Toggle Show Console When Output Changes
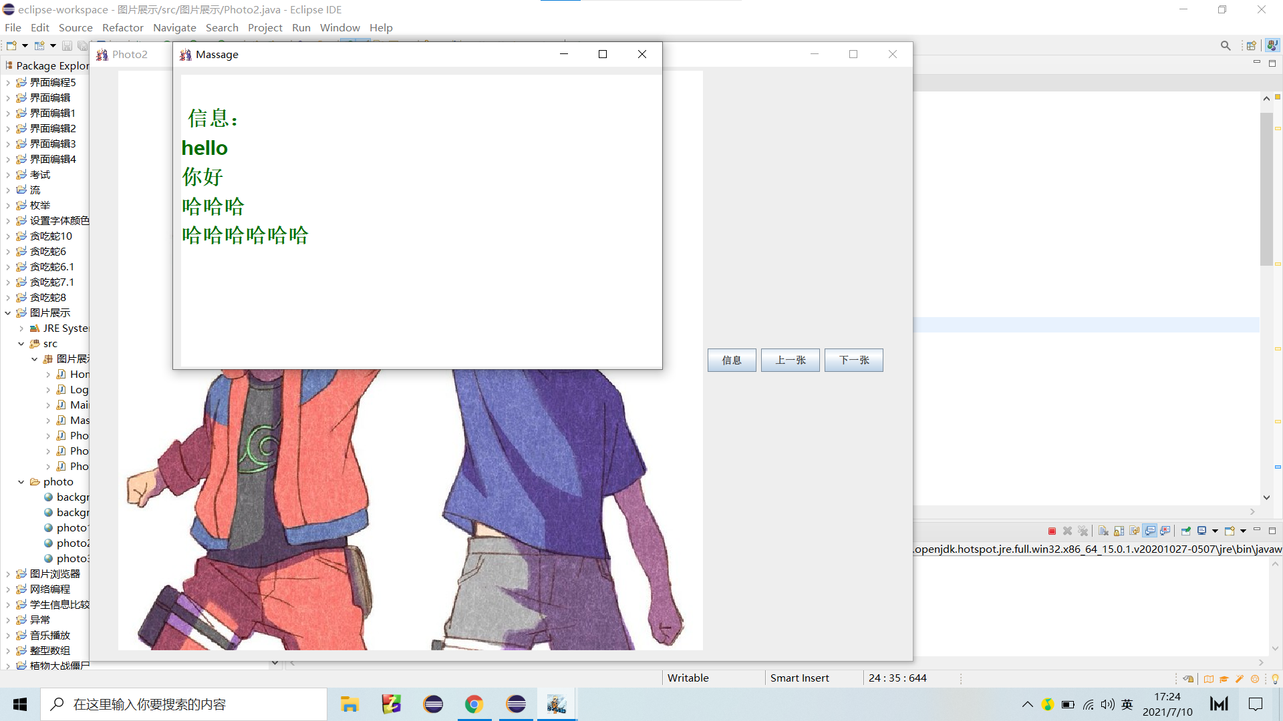The image size is (1283, 721). pos(1150,531)
